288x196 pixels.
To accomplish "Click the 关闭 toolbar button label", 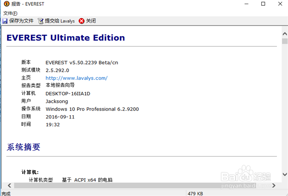I will pos(91,21).
